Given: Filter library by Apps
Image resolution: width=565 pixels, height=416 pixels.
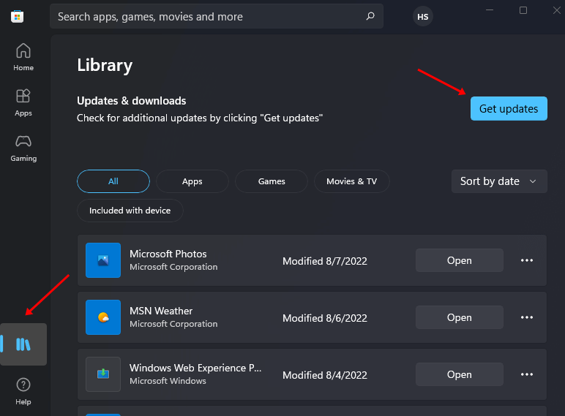Looking at the screenshot, I should [192, 181].
